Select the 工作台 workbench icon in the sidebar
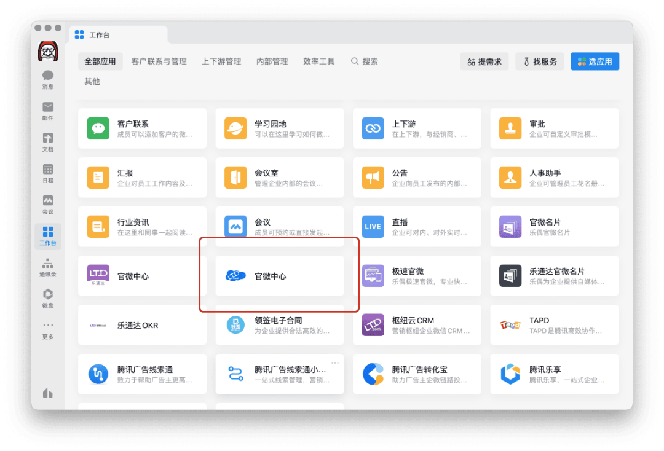664x451 pixels. (x=48, y=236)
